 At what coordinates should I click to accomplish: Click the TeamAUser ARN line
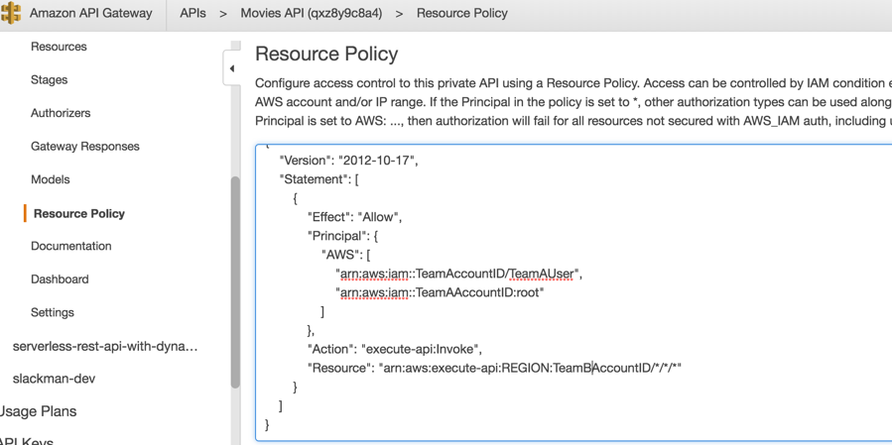click(x=459, y=274)
